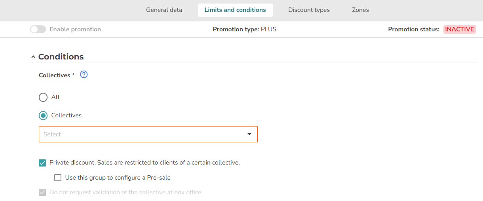Click the Private discount label text
The width and height of the screenshot is (483, 201).
tap(145, 163)
